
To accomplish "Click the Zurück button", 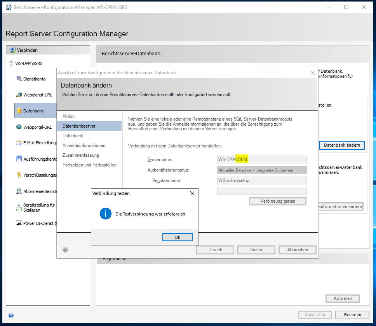I will click(215, 250).
